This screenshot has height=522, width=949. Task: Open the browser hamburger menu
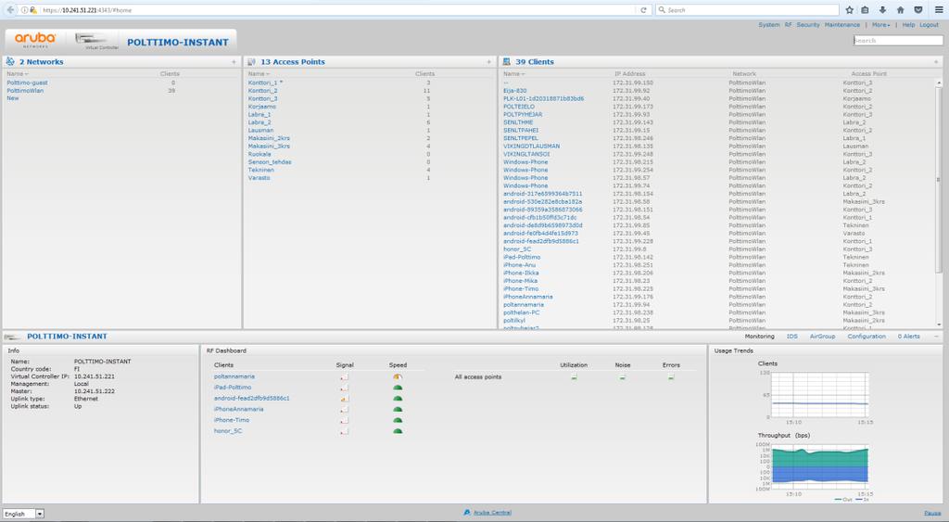coord(939,9)
